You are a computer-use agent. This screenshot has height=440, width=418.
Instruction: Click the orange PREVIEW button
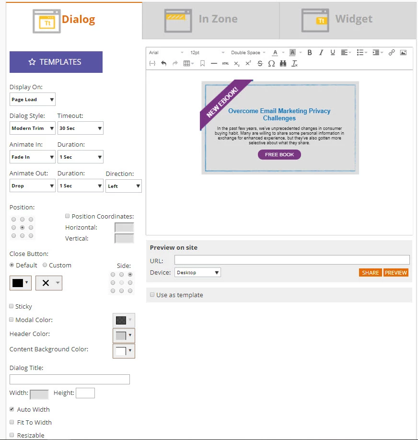396,273
